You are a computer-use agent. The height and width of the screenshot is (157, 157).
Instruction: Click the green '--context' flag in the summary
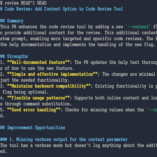[138, 27]
